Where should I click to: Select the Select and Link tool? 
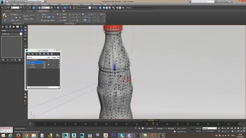(3, 8)
